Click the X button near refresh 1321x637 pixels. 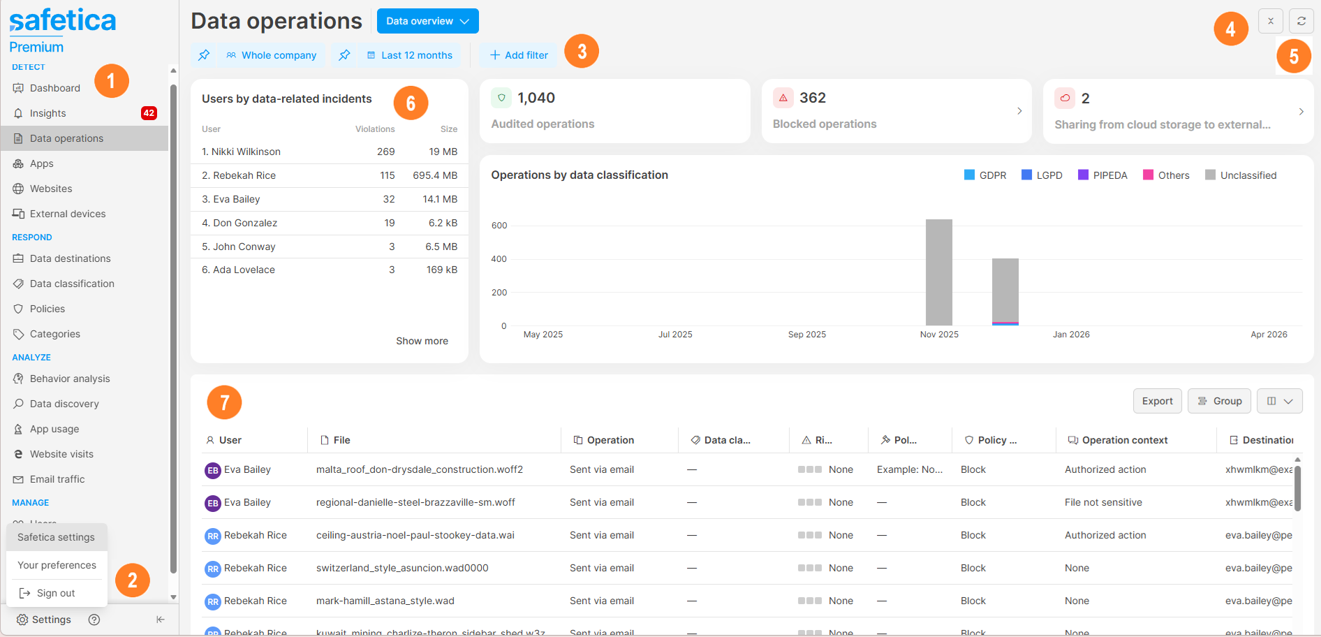[1270, 21]
